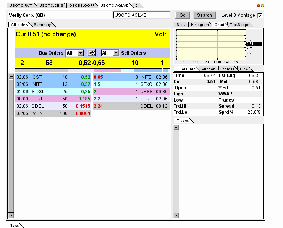This screenshot has width=283, height=228.
Task: Click the Go button
Action: coord(183,15)
